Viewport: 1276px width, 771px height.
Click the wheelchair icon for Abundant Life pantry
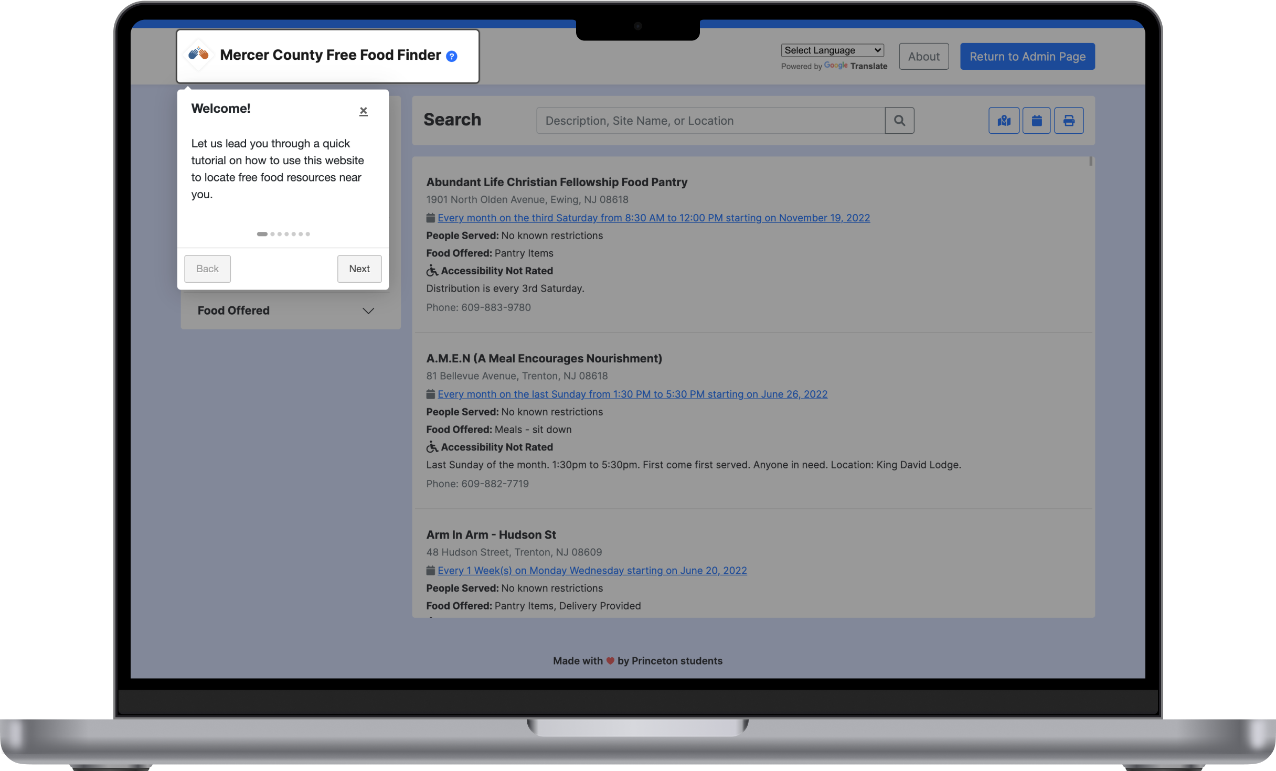[432, 271]
